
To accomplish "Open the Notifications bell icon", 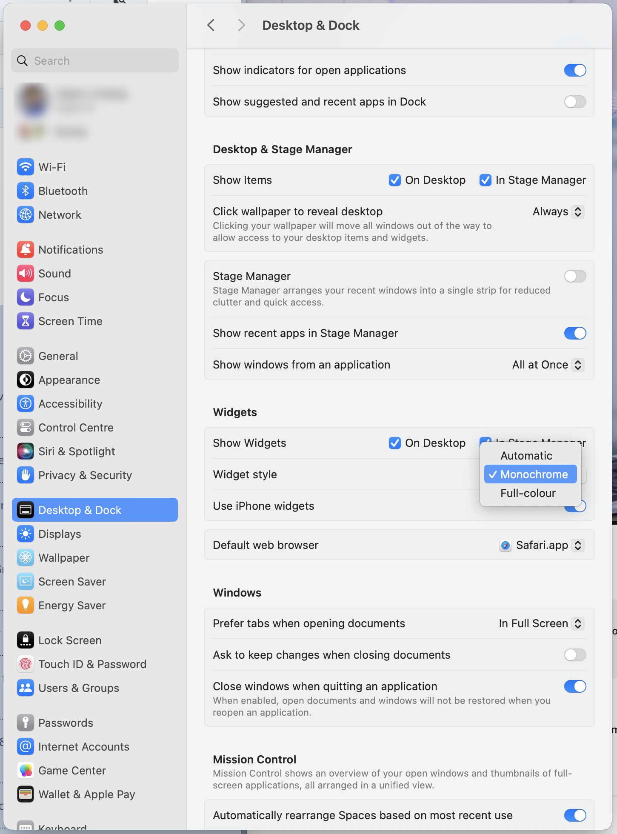I will click(26, 249).
